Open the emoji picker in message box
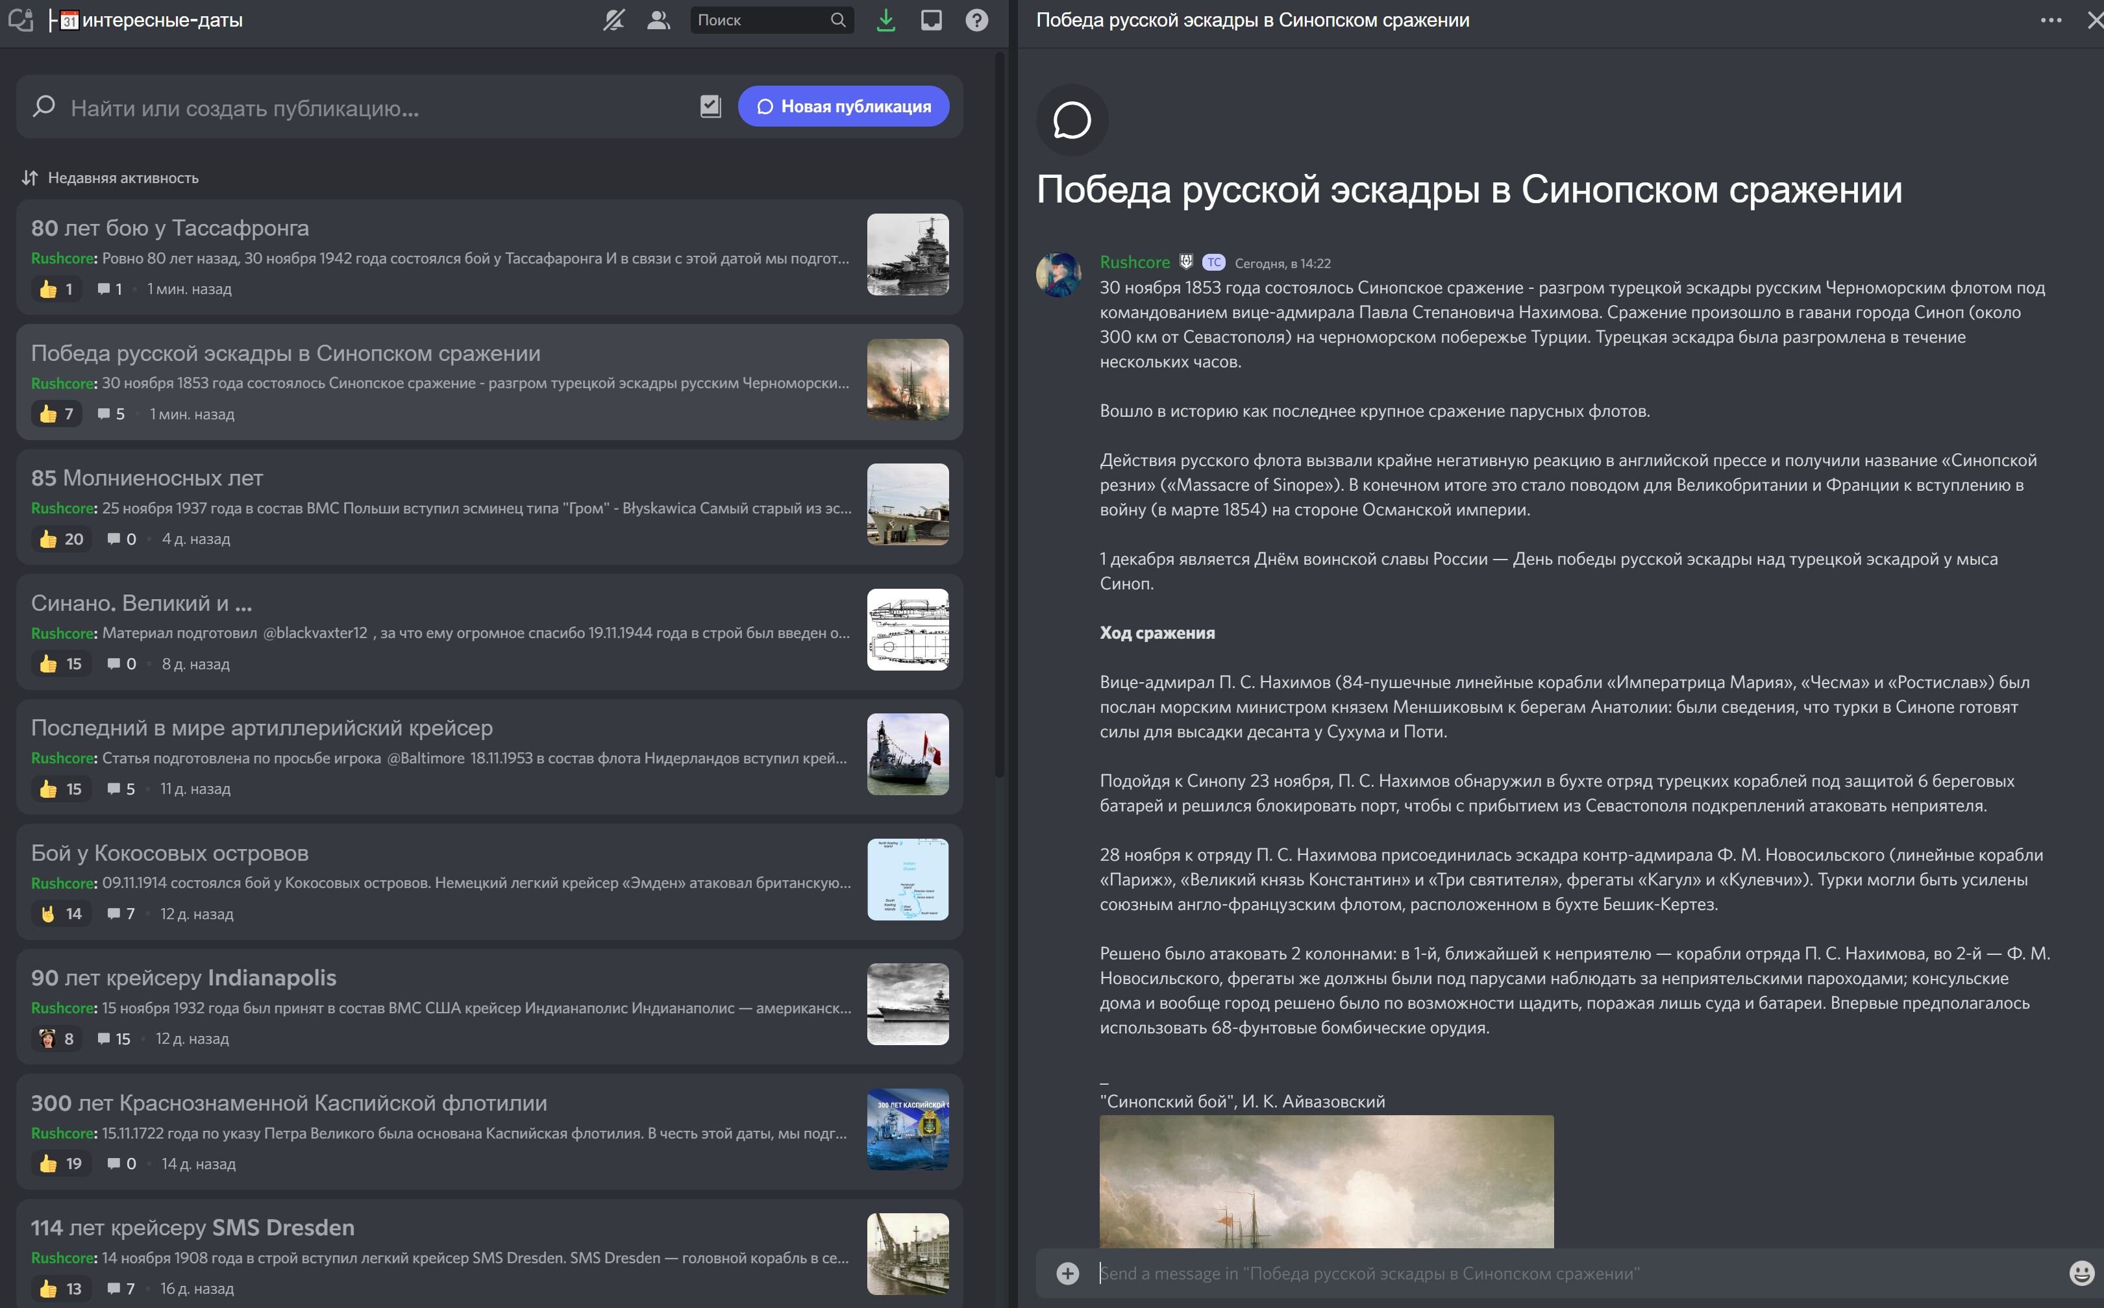The image size is (2104, 1308). click(2081, 1272)
